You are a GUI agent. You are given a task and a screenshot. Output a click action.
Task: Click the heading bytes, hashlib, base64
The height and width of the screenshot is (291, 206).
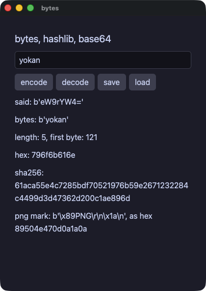63,39
